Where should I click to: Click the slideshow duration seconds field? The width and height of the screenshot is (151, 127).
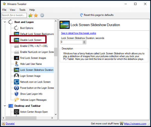[x=72, y=42]
